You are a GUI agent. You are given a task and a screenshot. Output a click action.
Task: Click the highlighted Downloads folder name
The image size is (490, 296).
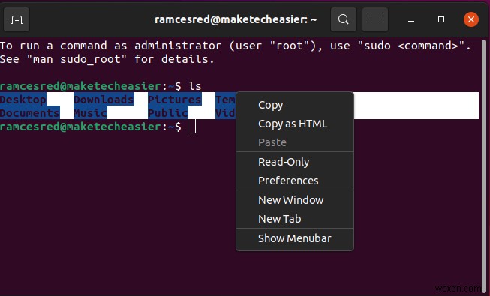click(104, 100)
